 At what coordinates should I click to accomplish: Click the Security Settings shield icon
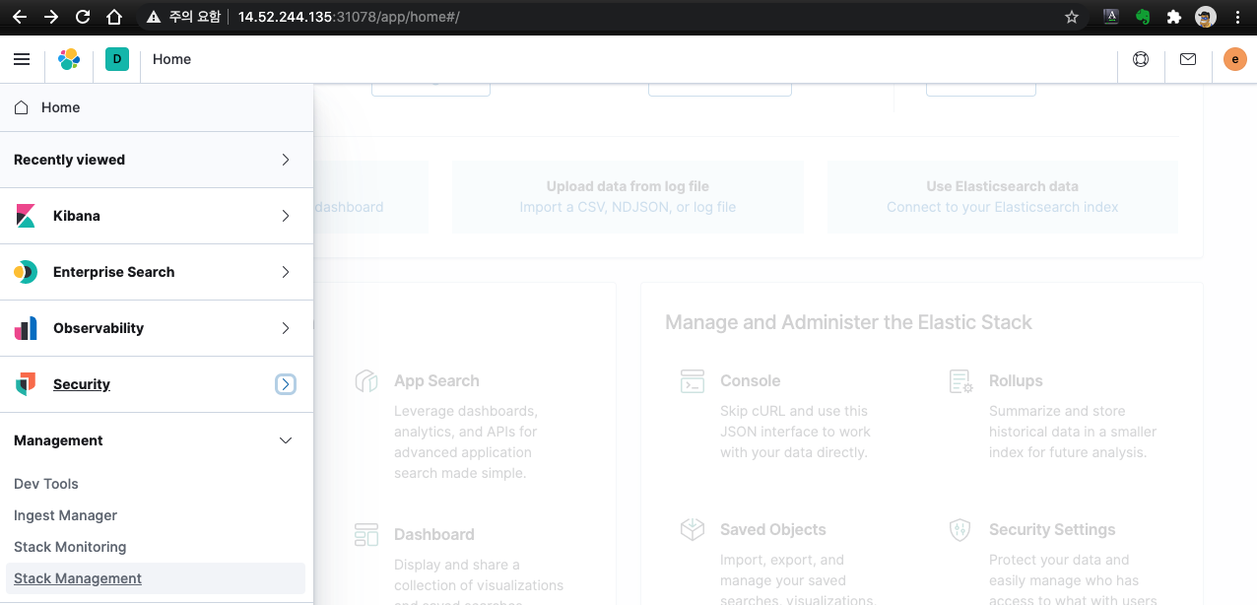[x=960, y=530]
